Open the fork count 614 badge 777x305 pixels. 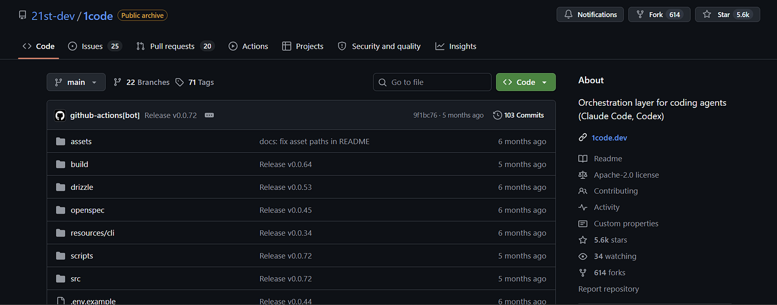coord(675,14)
